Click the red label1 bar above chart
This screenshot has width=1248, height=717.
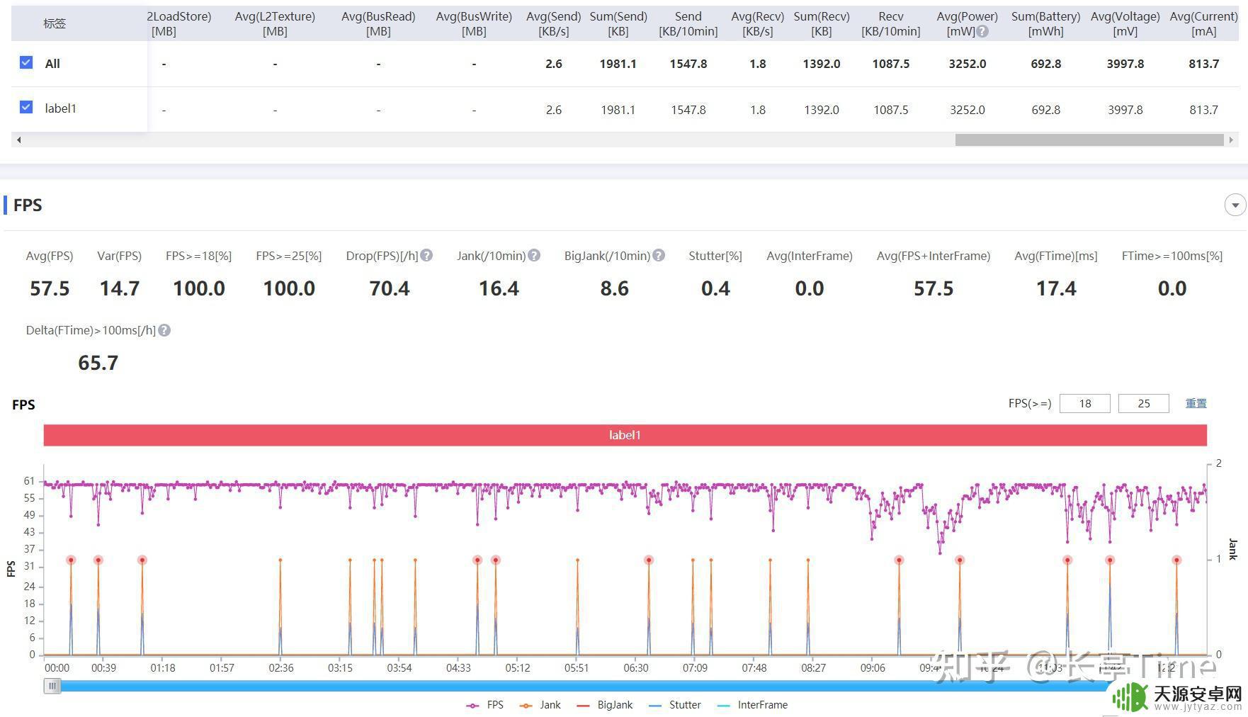(x=625, y=435)
